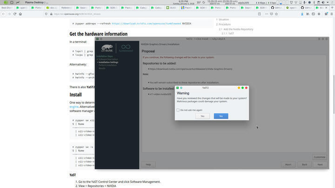
Task: Click the Wi-Fi tray icon
Action: (296, 3)
